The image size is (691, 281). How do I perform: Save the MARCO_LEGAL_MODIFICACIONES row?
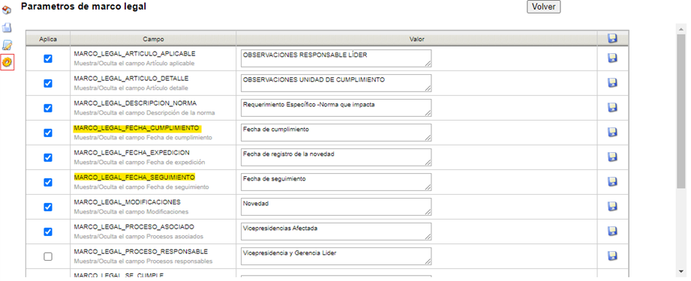[x=612, y=206]
